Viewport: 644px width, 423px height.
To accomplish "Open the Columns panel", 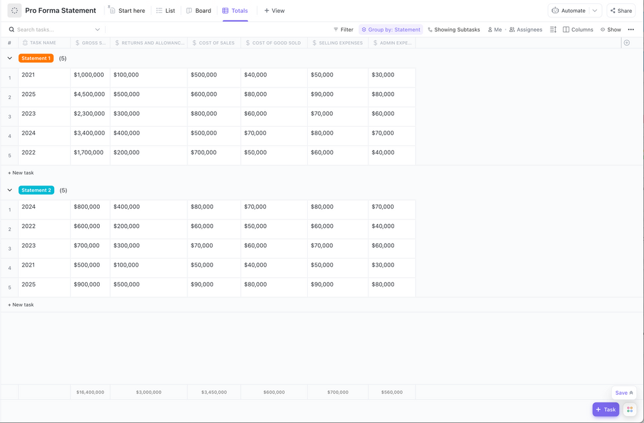I will [x=576, y=29].
